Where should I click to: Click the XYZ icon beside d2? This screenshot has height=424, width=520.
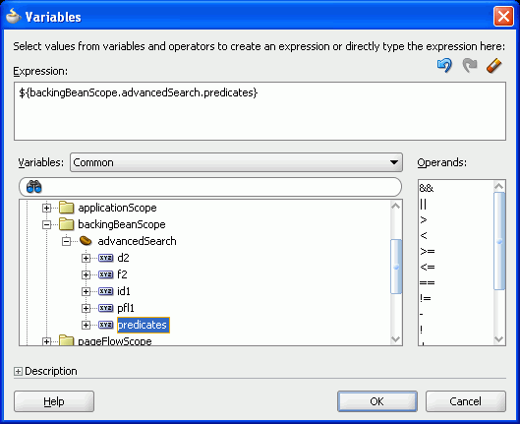(106, 258)
